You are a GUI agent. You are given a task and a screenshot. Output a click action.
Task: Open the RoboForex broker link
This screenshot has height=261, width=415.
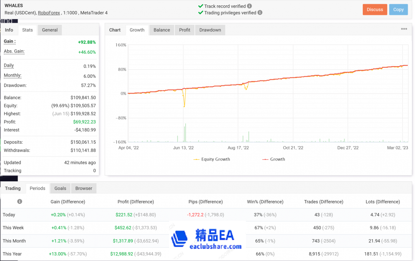point(49,13)
